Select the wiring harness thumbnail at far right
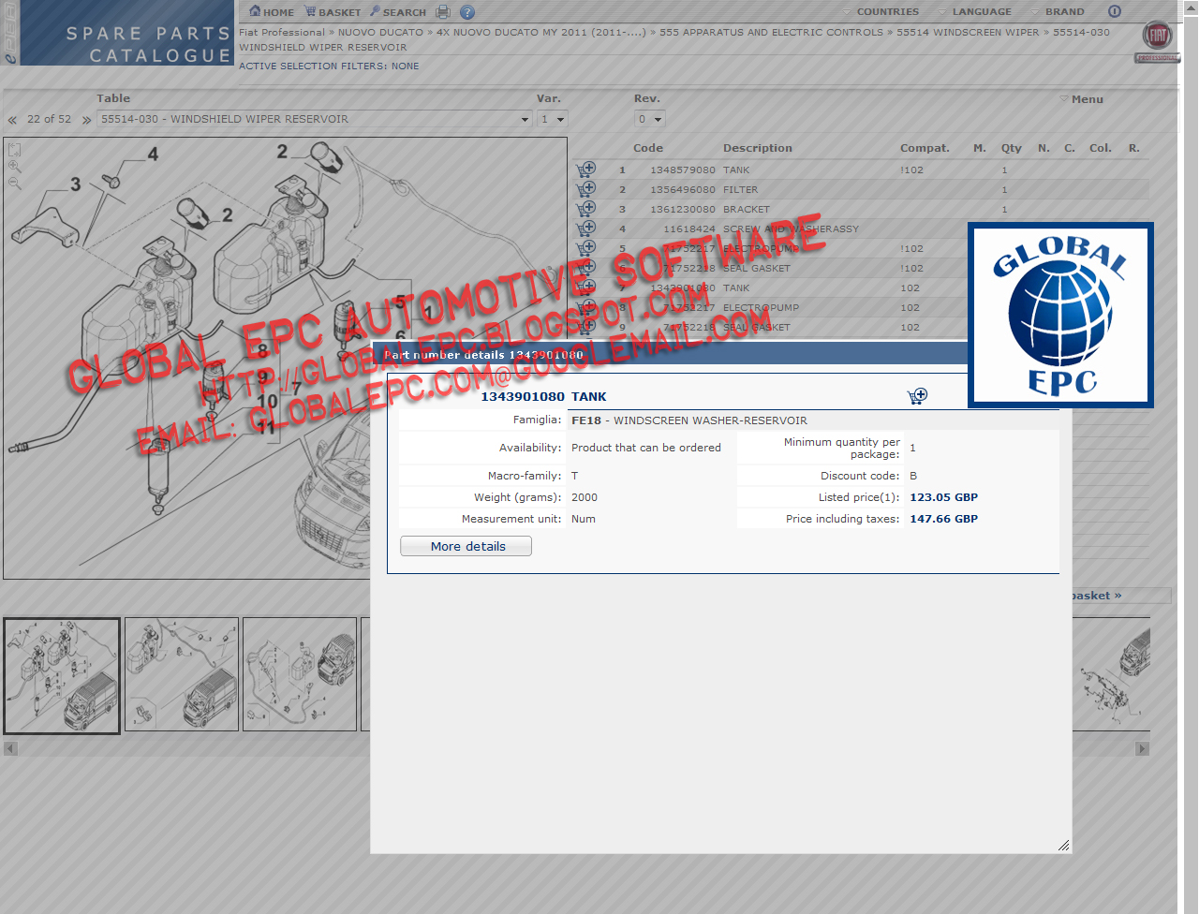The width and height of the screenshot is (1199, 914). point(1112,674)
